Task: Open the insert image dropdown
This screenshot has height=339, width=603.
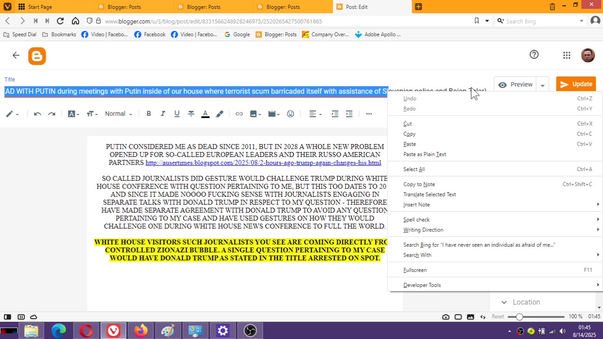Action: coord(256,114)
